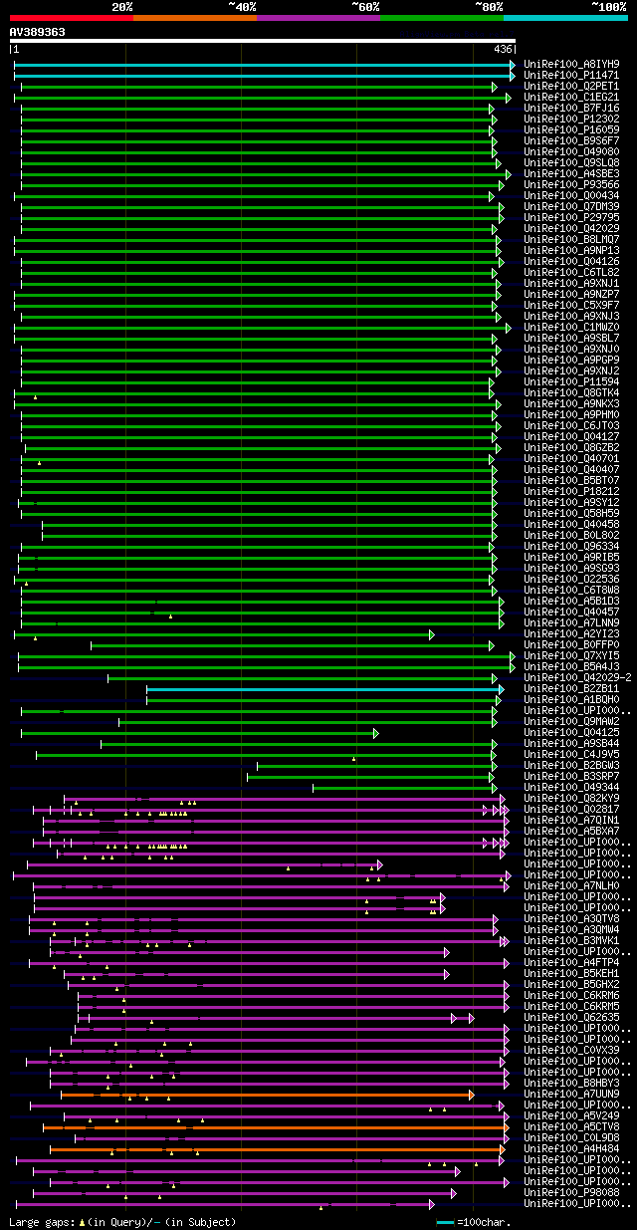Open hit UniRef100_A1BQH0
The width and height of the screenshot is (637, 1230).
click(573, 699)
